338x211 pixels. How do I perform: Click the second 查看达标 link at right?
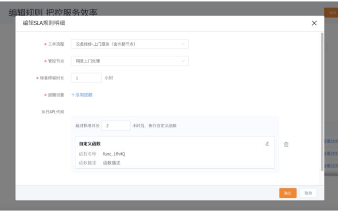pyautogui.click(x=330, y=154)
